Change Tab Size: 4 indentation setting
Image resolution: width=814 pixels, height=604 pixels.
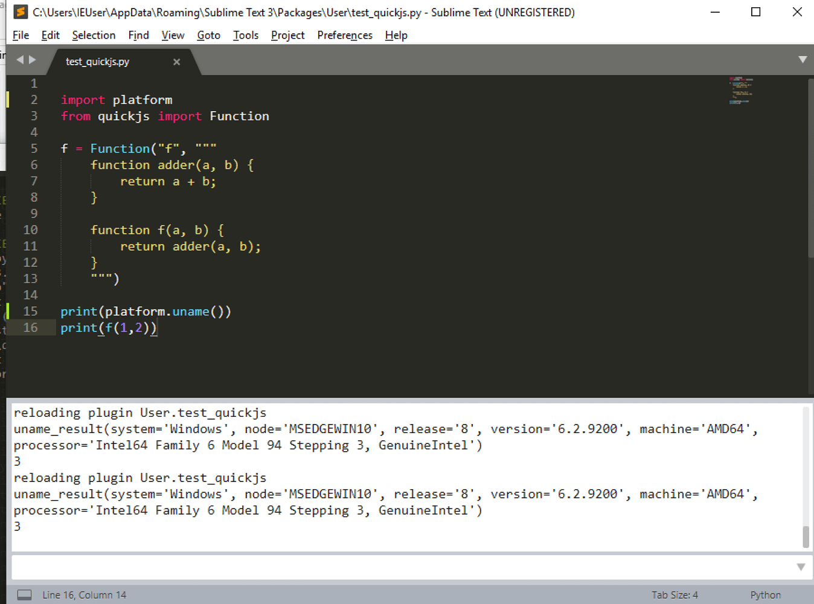click(x=674, y=595)
